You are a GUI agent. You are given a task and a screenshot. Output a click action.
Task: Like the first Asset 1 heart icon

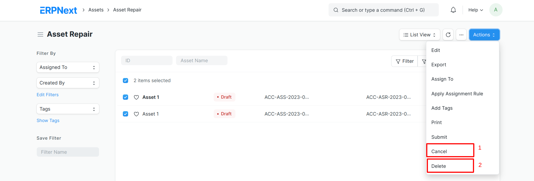click(x=136, y=97)
